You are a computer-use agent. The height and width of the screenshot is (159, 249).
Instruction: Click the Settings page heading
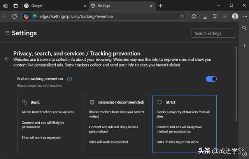click(24, 33)
